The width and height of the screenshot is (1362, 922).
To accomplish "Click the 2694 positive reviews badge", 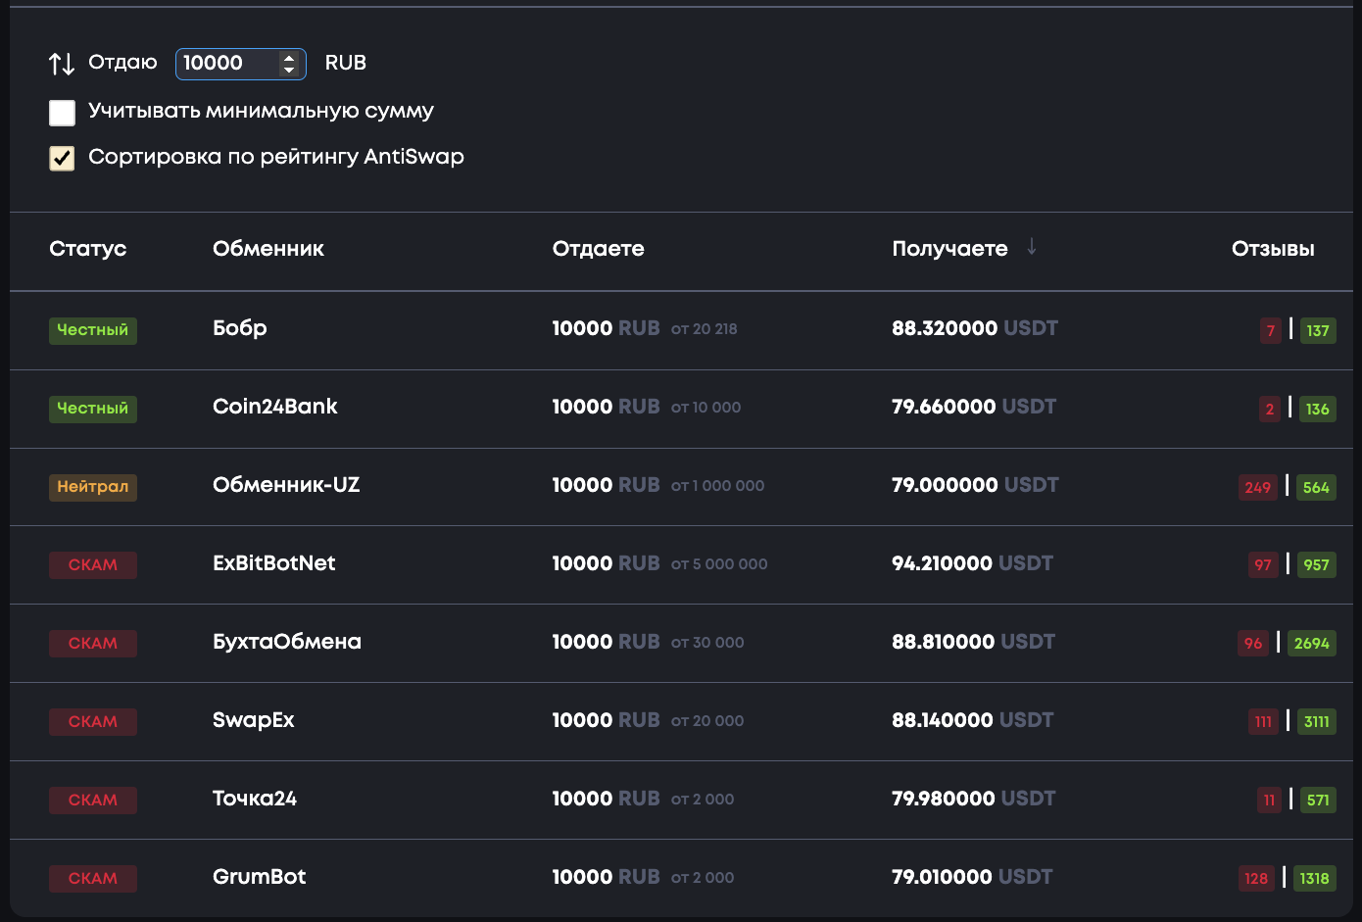I will pyautogui.click(x=1312, y=644).
